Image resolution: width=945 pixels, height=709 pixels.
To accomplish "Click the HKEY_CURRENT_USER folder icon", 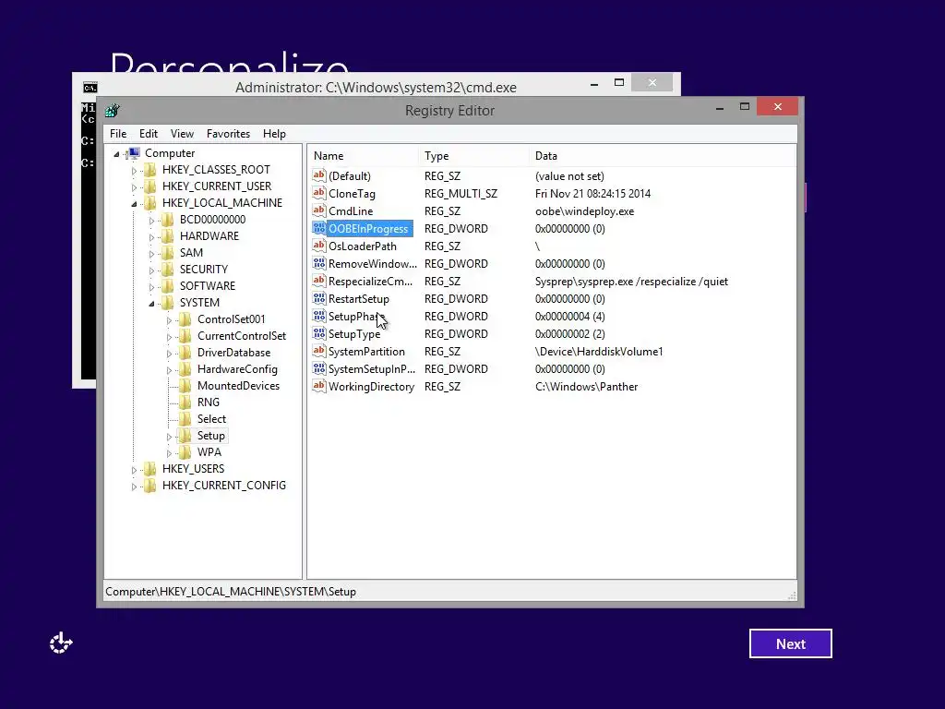I will [150, 186].
